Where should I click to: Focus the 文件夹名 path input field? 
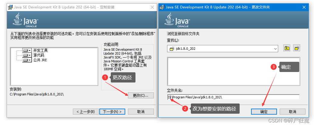[x=233, y=97]
